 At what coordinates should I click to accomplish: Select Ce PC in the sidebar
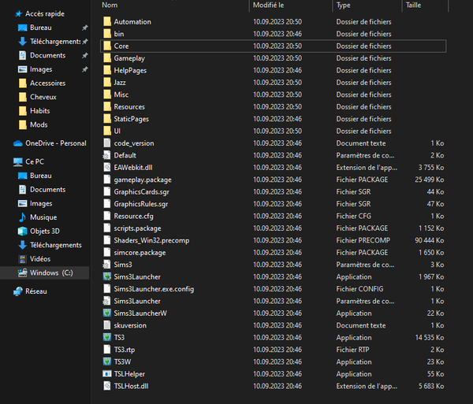pyautogui.click(x=35, y=161)
